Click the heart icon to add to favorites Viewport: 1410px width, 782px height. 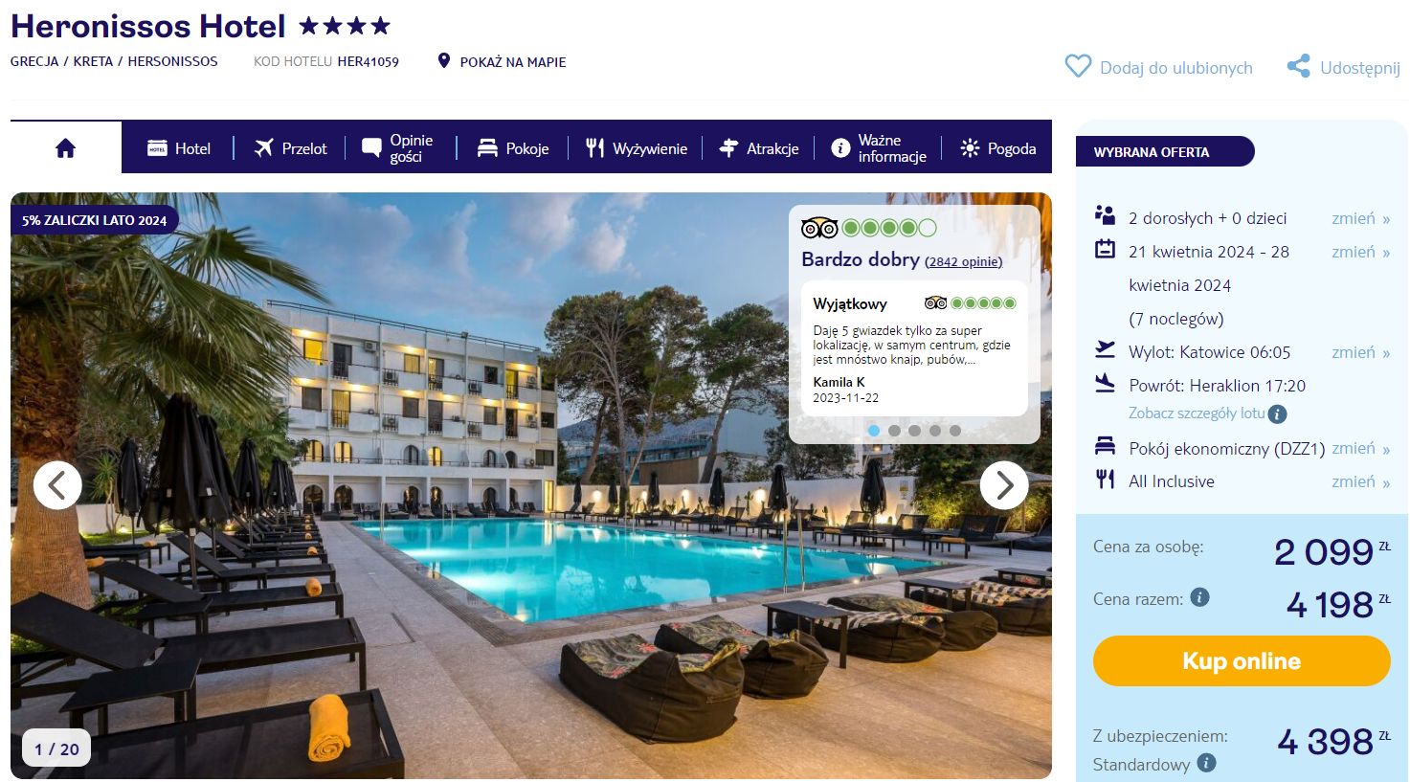point(1078,66)
